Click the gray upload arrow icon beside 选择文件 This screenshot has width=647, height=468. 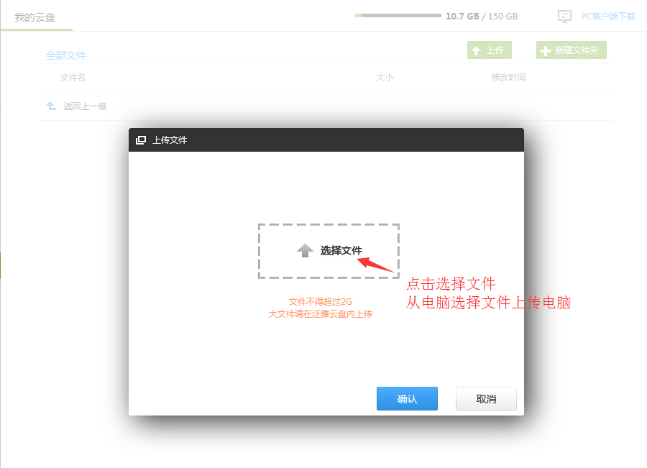tap(305, 250)
